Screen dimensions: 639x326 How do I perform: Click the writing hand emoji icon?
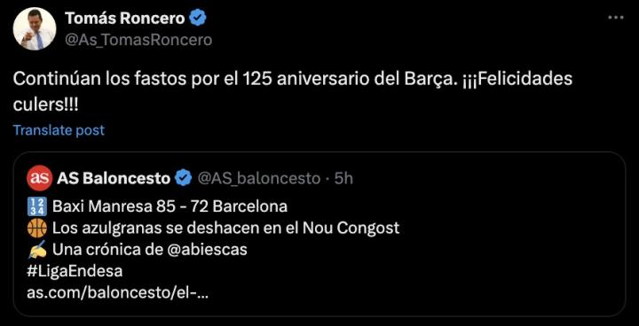point(37,250)
